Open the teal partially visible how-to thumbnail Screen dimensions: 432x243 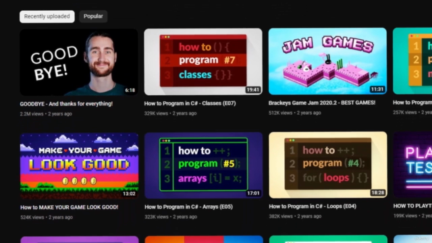click(412, 61)
